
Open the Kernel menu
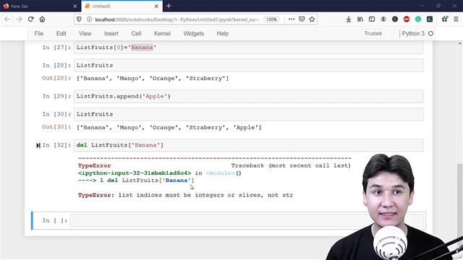pos(162,34)
